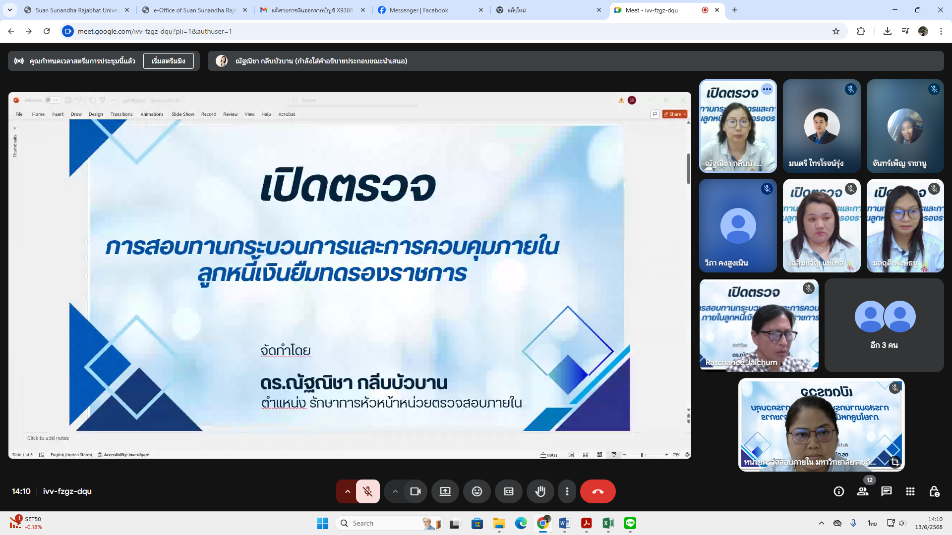Hang up the call
The width and height of the screenshot is (952, 535).
click(x=597, y=491)
